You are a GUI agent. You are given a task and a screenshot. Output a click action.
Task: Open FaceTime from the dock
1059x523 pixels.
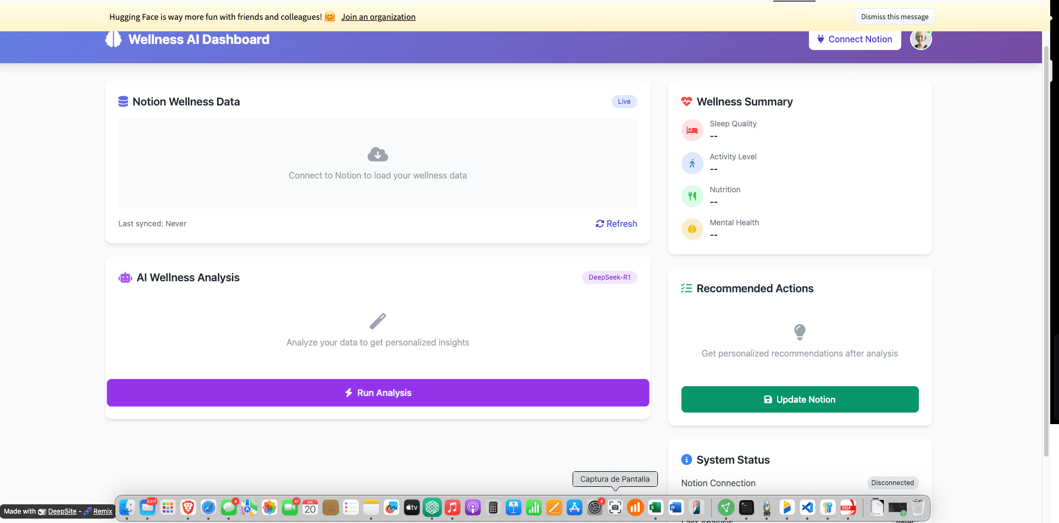pyautogui.click(x=290, y=508)
